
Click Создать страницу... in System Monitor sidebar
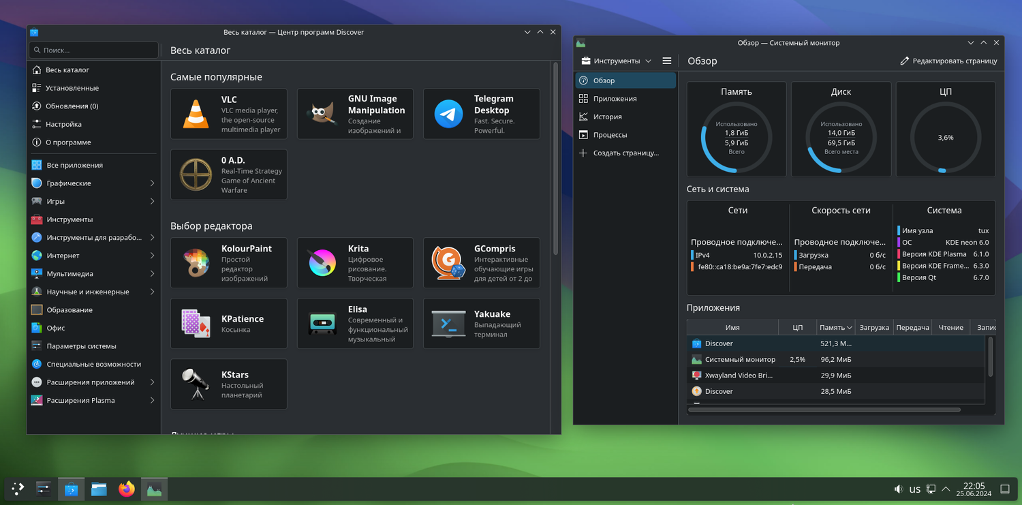coord(625,153)
